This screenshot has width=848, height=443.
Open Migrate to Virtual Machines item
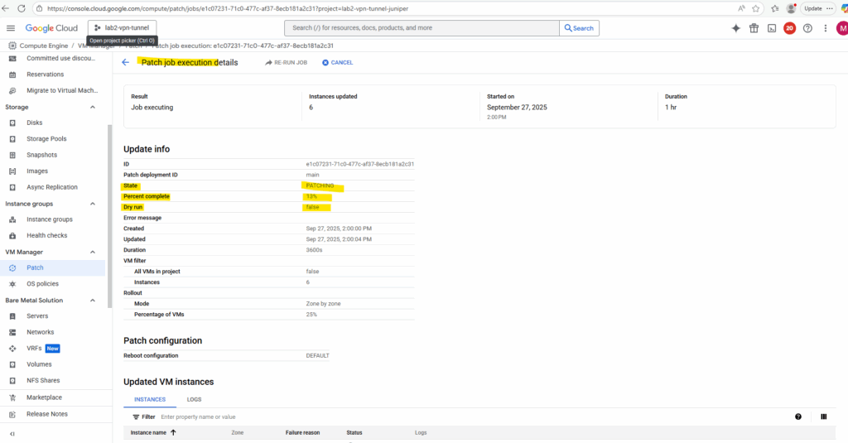[62, 91]
